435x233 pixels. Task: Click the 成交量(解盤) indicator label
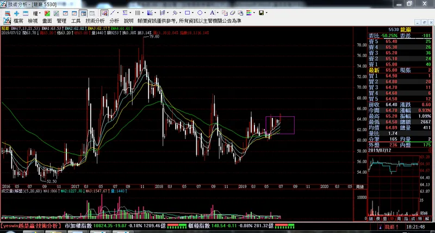coord(11,191)
